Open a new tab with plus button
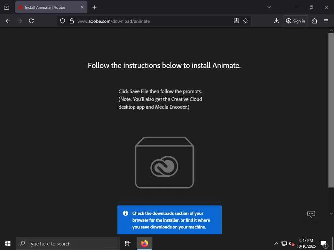This screenshot has width=334, height=250. pos(94,7)
